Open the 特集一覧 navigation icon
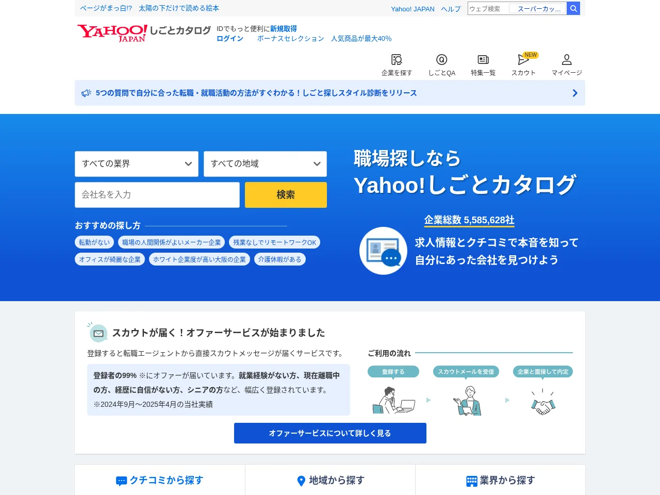This screenshot has height=495, width=660. [x=483, y=65]
